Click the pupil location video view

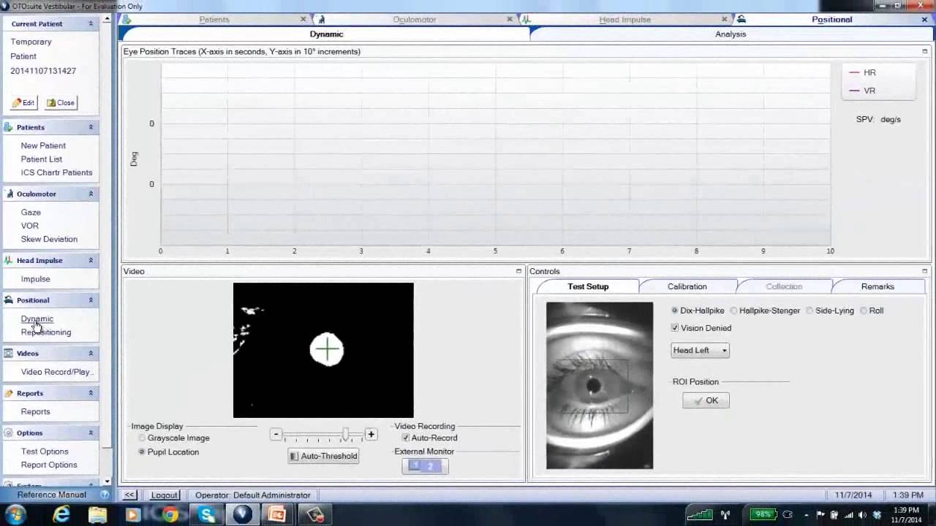[x=323, y=350]
